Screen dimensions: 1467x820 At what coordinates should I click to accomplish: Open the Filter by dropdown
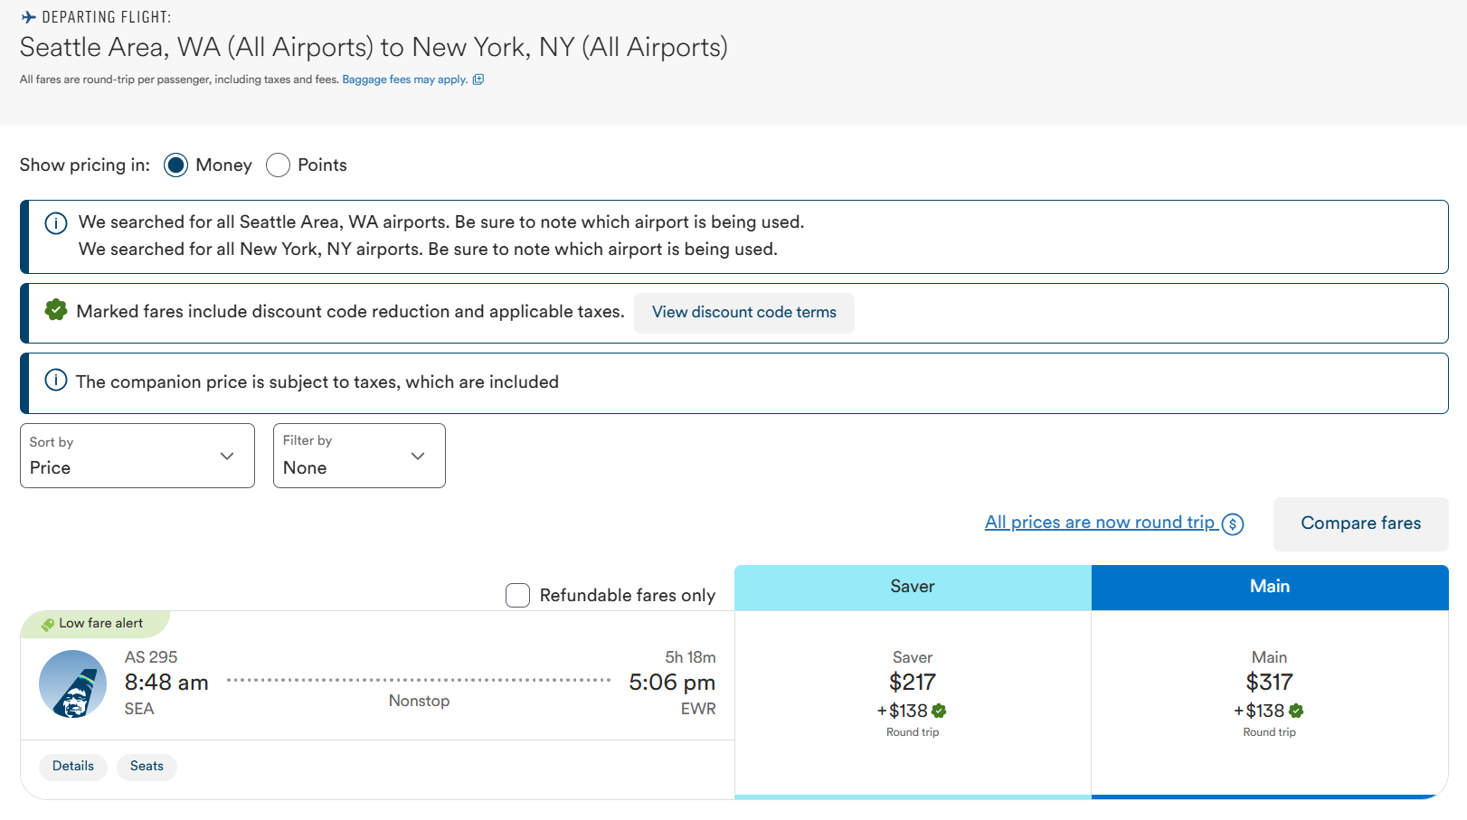(x=358, y=456)
